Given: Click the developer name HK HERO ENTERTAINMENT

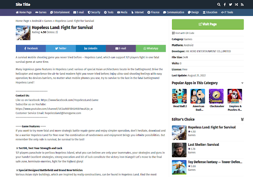Looking at the screenshot, I should (208, 51).
